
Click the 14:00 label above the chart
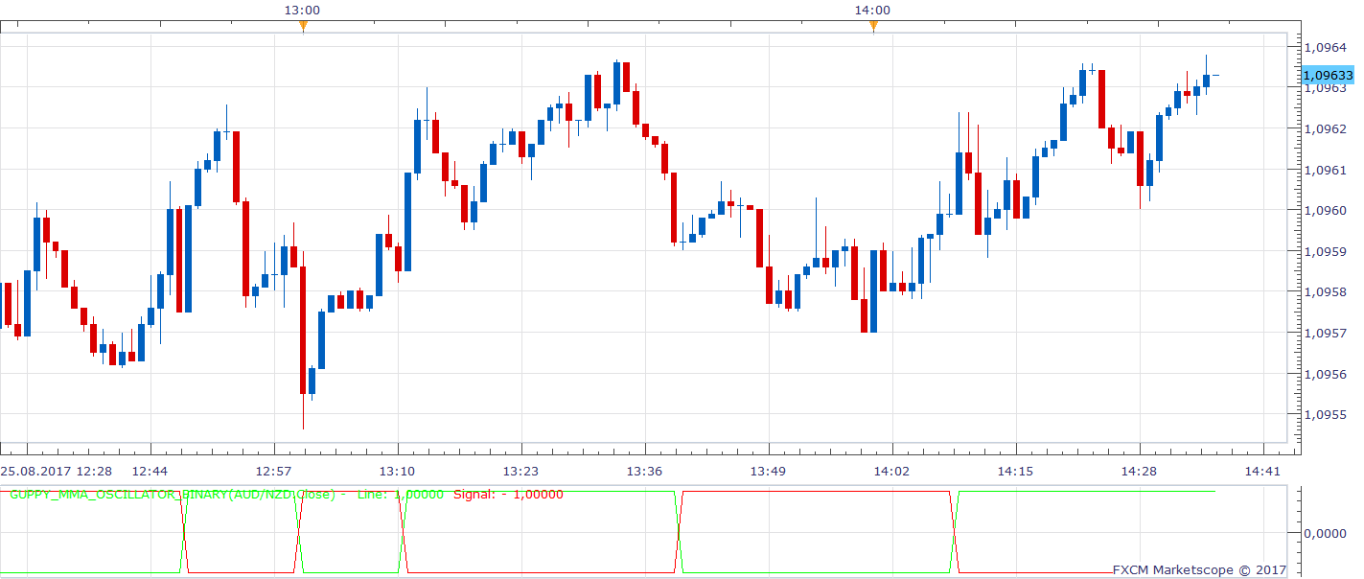[872, 10]
